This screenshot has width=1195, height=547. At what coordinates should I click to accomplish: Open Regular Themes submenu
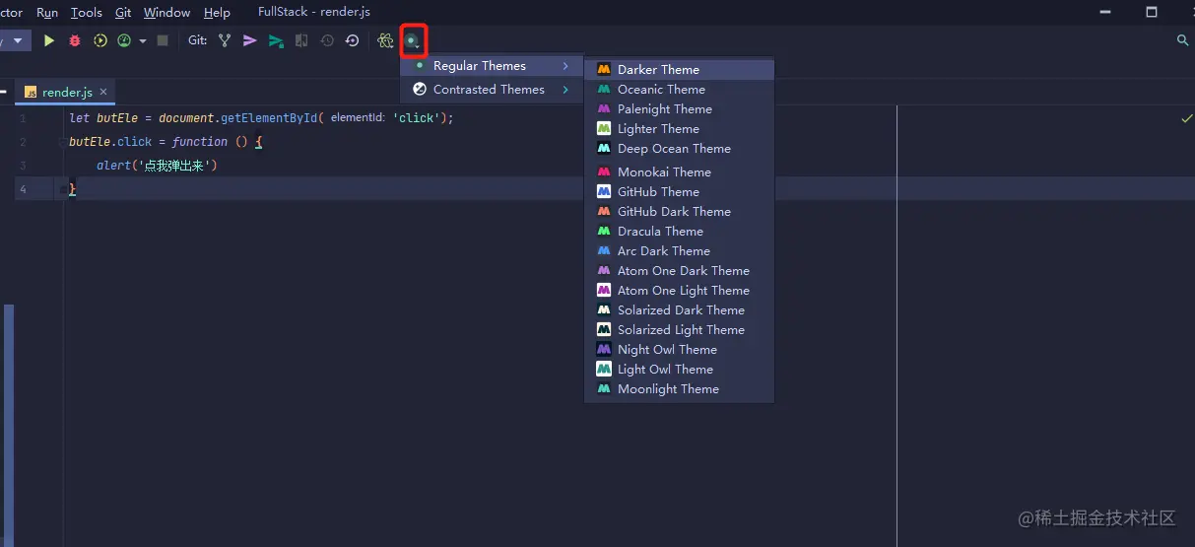pos(492,66)
